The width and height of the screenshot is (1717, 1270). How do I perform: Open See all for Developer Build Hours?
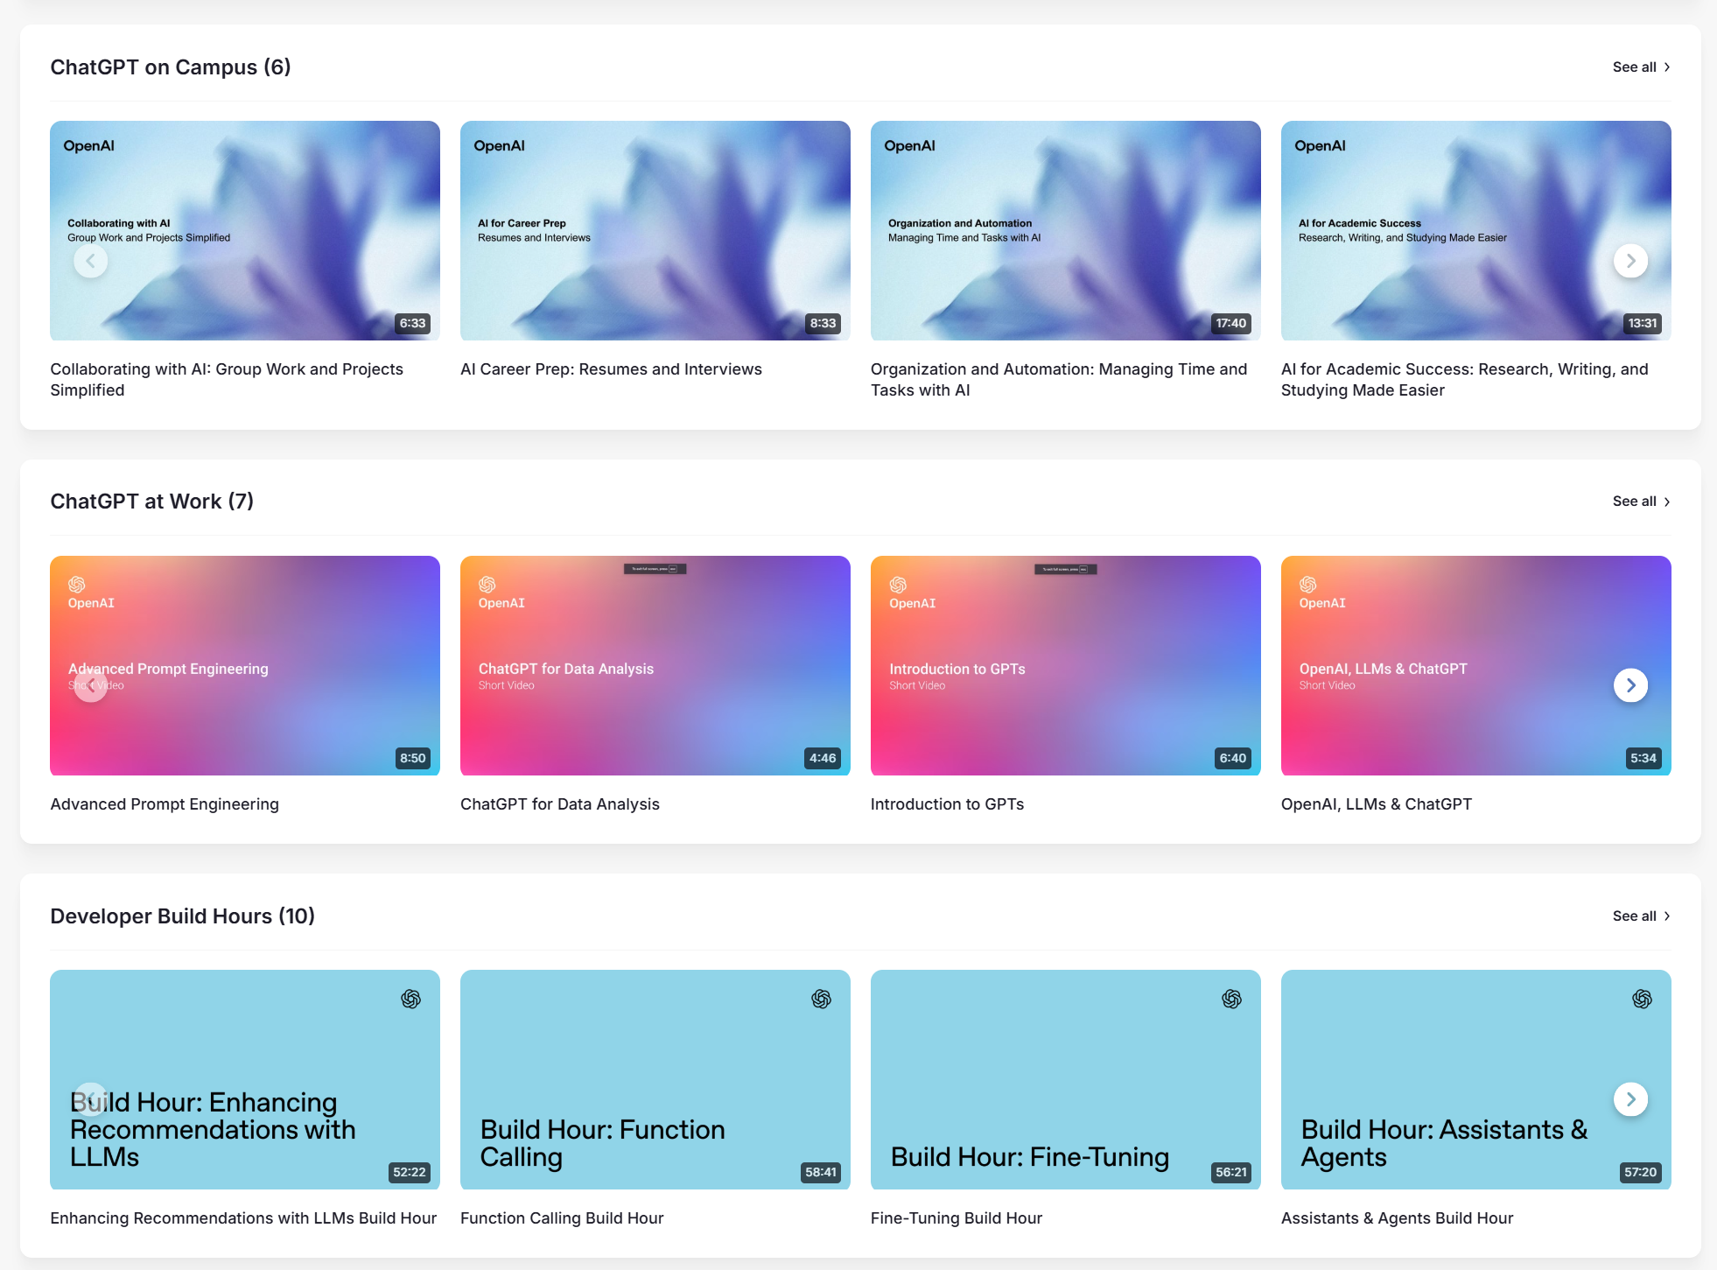point(1641,916)
